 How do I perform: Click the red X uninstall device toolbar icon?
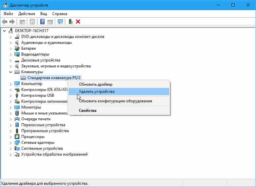pos(78,22)
